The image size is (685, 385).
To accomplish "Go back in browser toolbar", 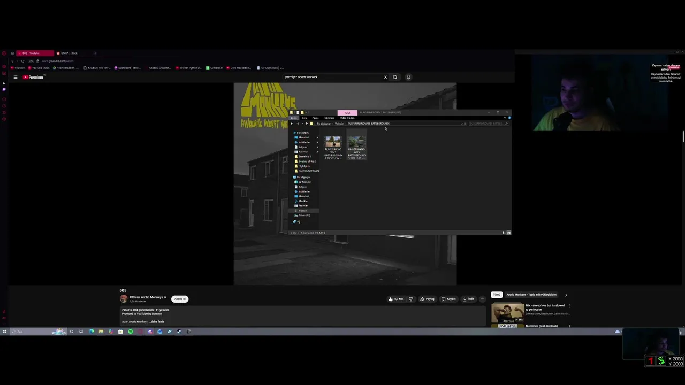I will [x=12, y=61].
